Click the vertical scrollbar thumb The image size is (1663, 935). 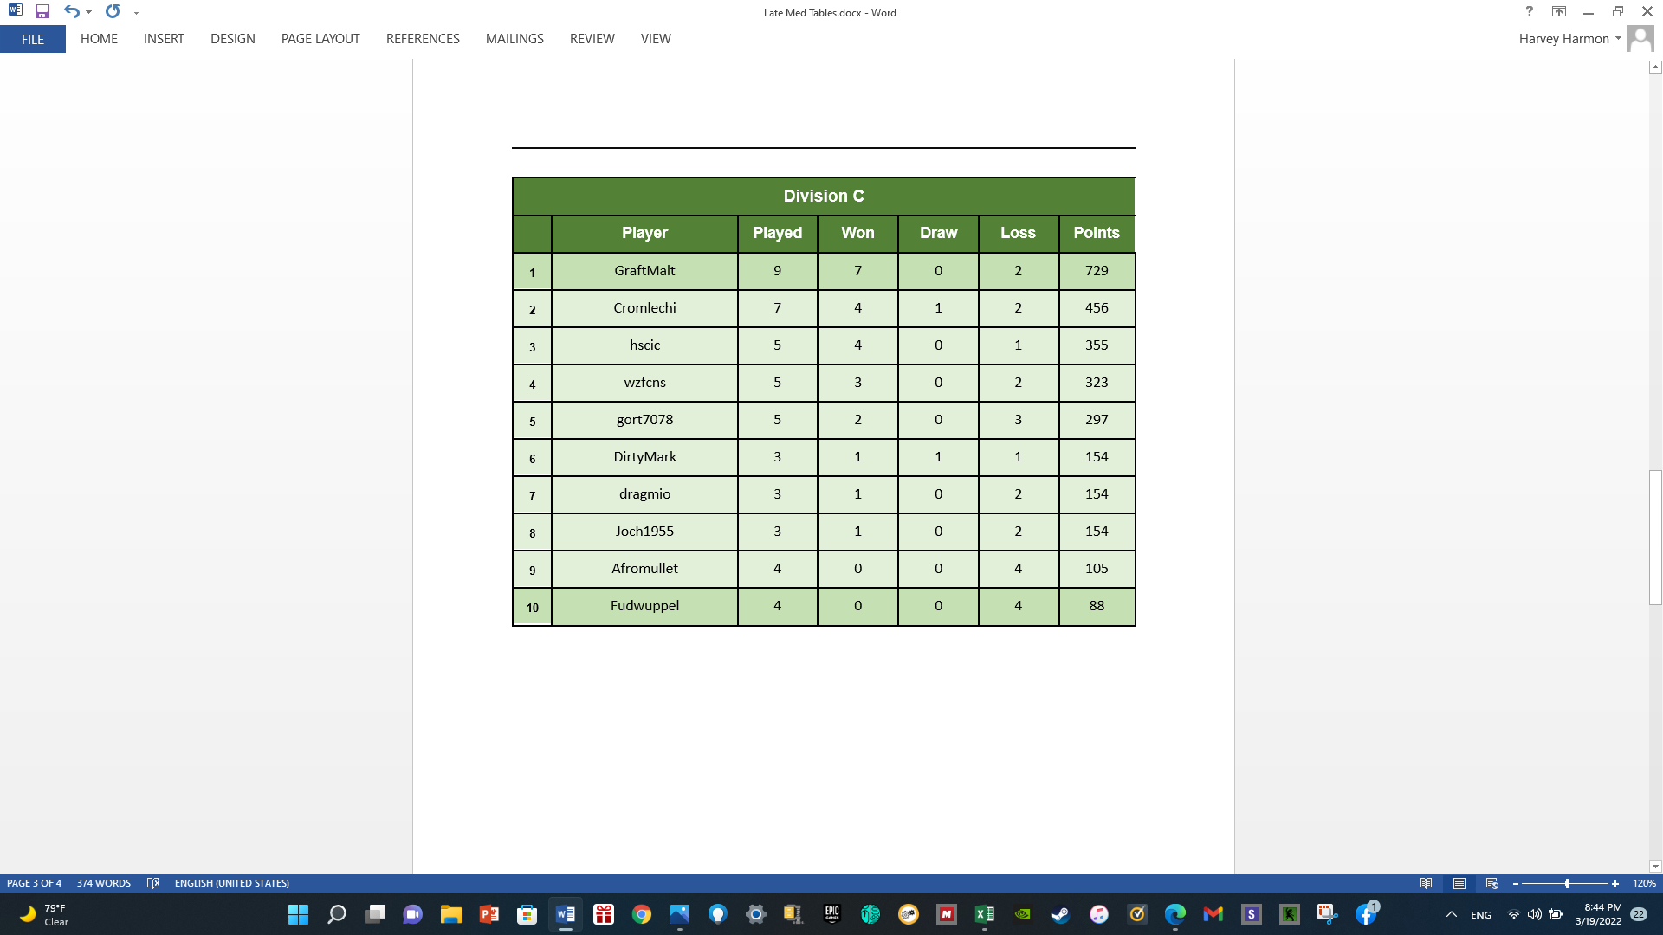1655,537
